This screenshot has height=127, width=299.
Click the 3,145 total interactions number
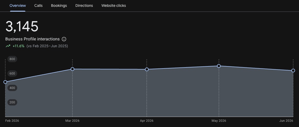22,26
